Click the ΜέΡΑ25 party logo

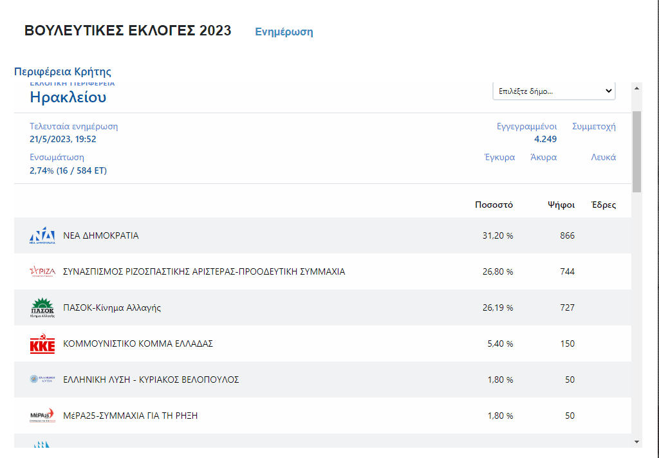pos(42,416)
